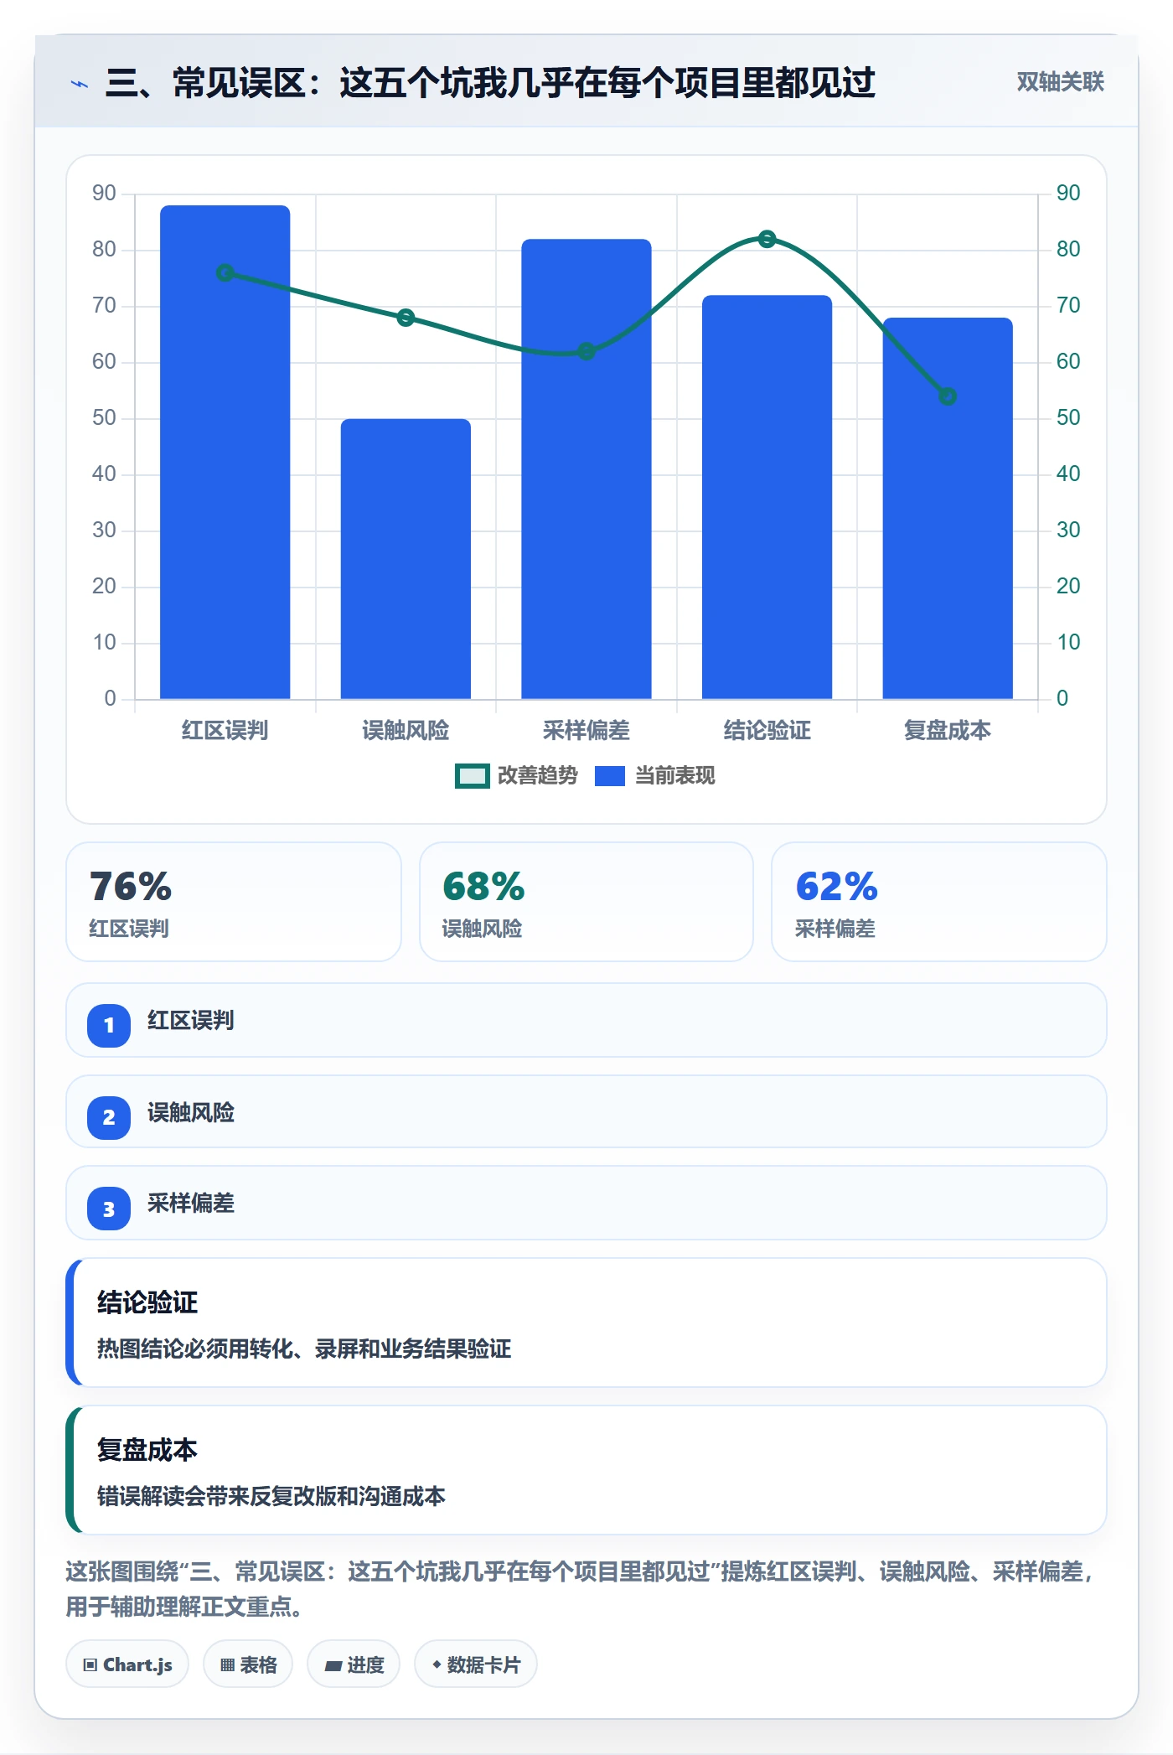1173x1755 pixels.
Task: Click the x-axis label 复盘成本
Action: pos(948,731)
